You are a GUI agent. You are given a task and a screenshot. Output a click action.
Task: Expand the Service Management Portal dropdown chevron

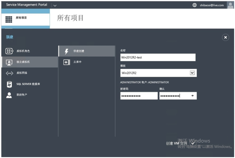coord(55,6)
